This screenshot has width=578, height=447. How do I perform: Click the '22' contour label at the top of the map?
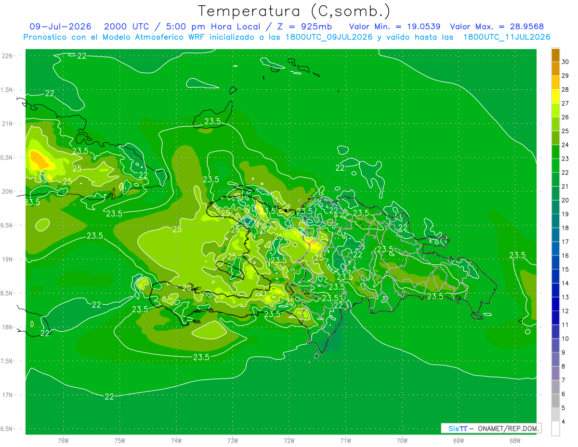(x=82, y=56)
